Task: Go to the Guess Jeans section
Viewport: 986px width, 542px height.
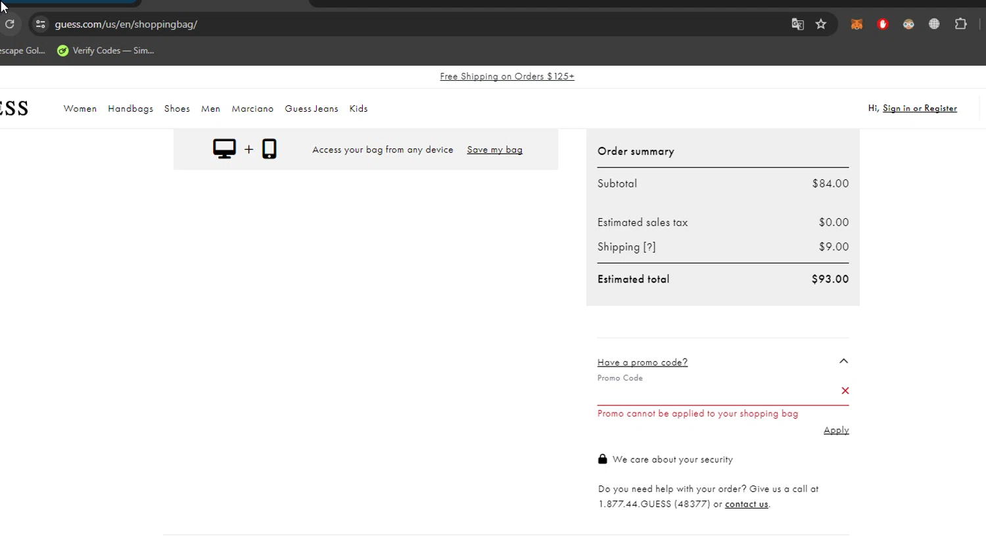Action: pos(312,109)
